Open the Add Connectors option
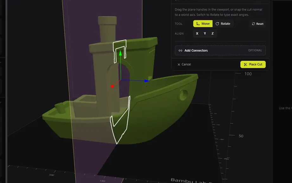The width and height of the screenshot is (292, 183). tap(220, 51)
